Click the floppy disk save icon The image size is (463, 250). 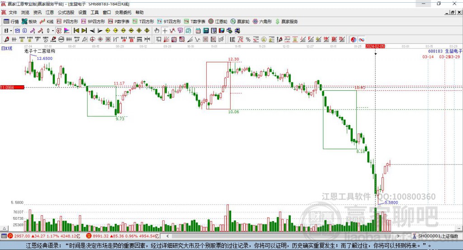222,31
